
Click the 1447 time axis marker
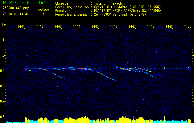(132, 26)
